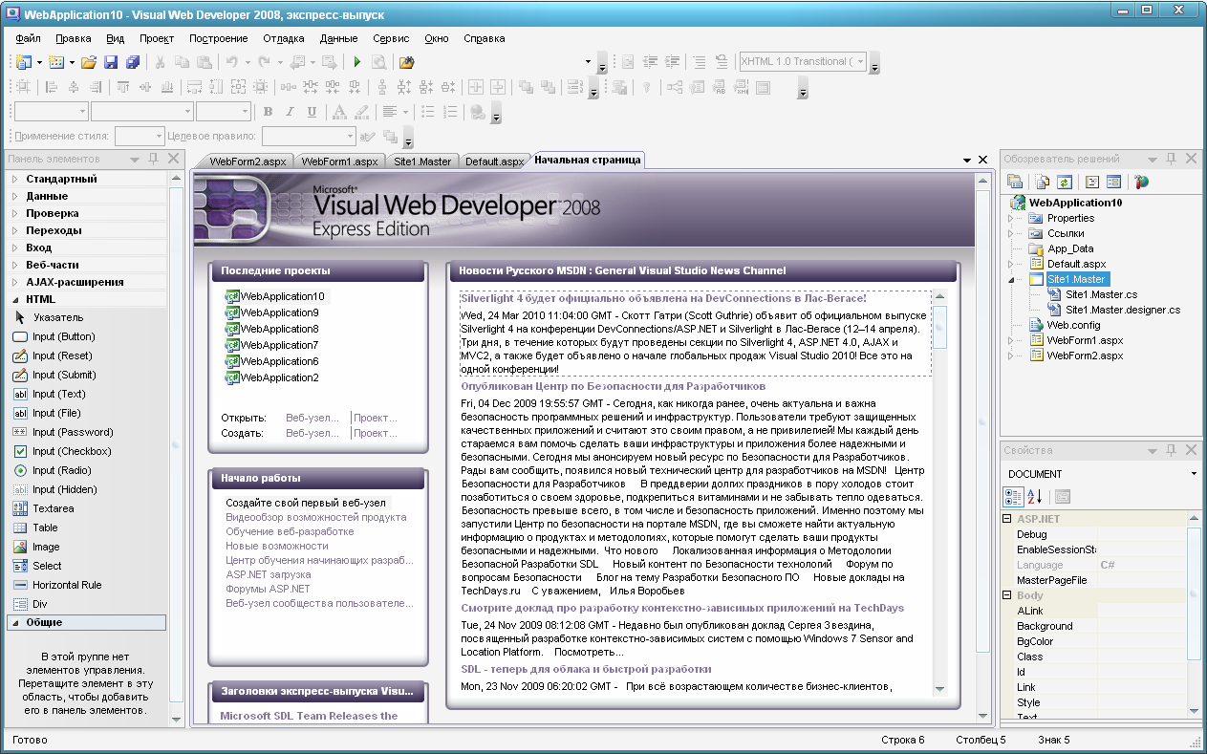Click the Add New Item toolbar icon
The height and width of the screenshot is (754, 1207).
[56, 62]
